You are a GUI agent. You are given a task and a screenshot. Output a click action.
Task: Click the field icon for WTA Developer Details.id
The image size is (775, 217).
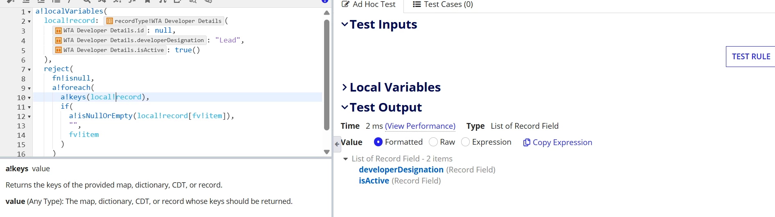(59, 31)
